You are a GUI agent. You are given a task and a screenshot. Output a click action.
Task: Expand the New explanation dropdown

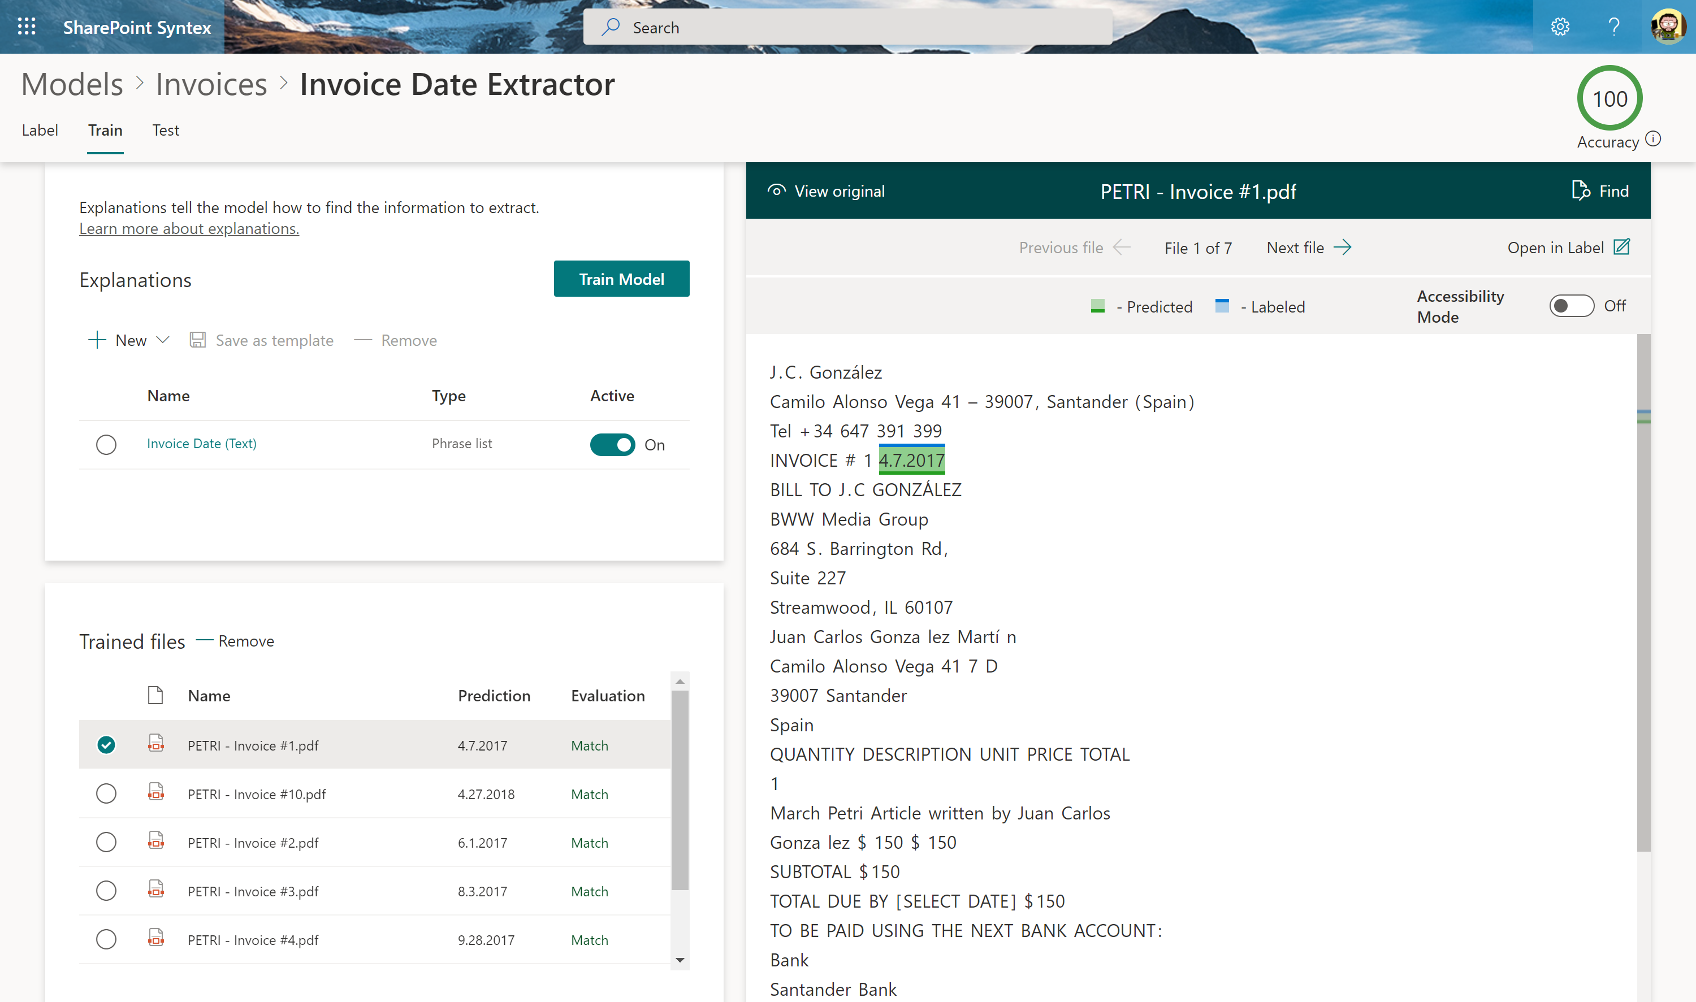163,340
